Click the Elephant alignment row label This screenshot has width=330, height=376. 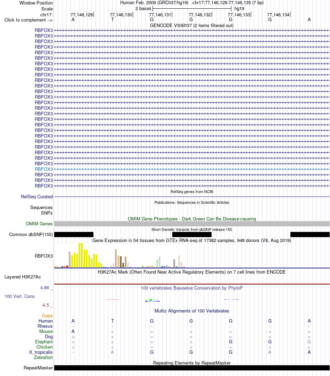(x=44, y=342)
